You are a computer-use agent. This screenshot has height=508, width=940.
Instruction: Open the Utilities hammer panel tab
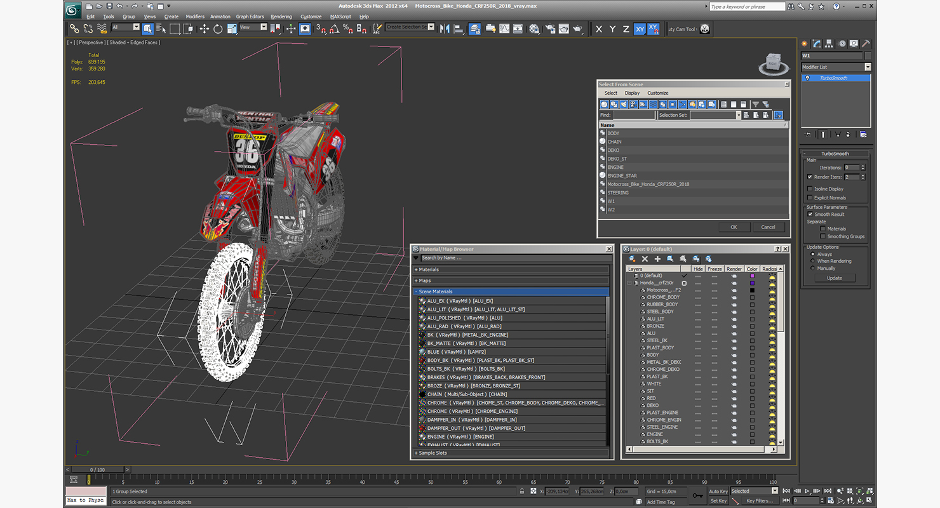click(x=866, y=44)
